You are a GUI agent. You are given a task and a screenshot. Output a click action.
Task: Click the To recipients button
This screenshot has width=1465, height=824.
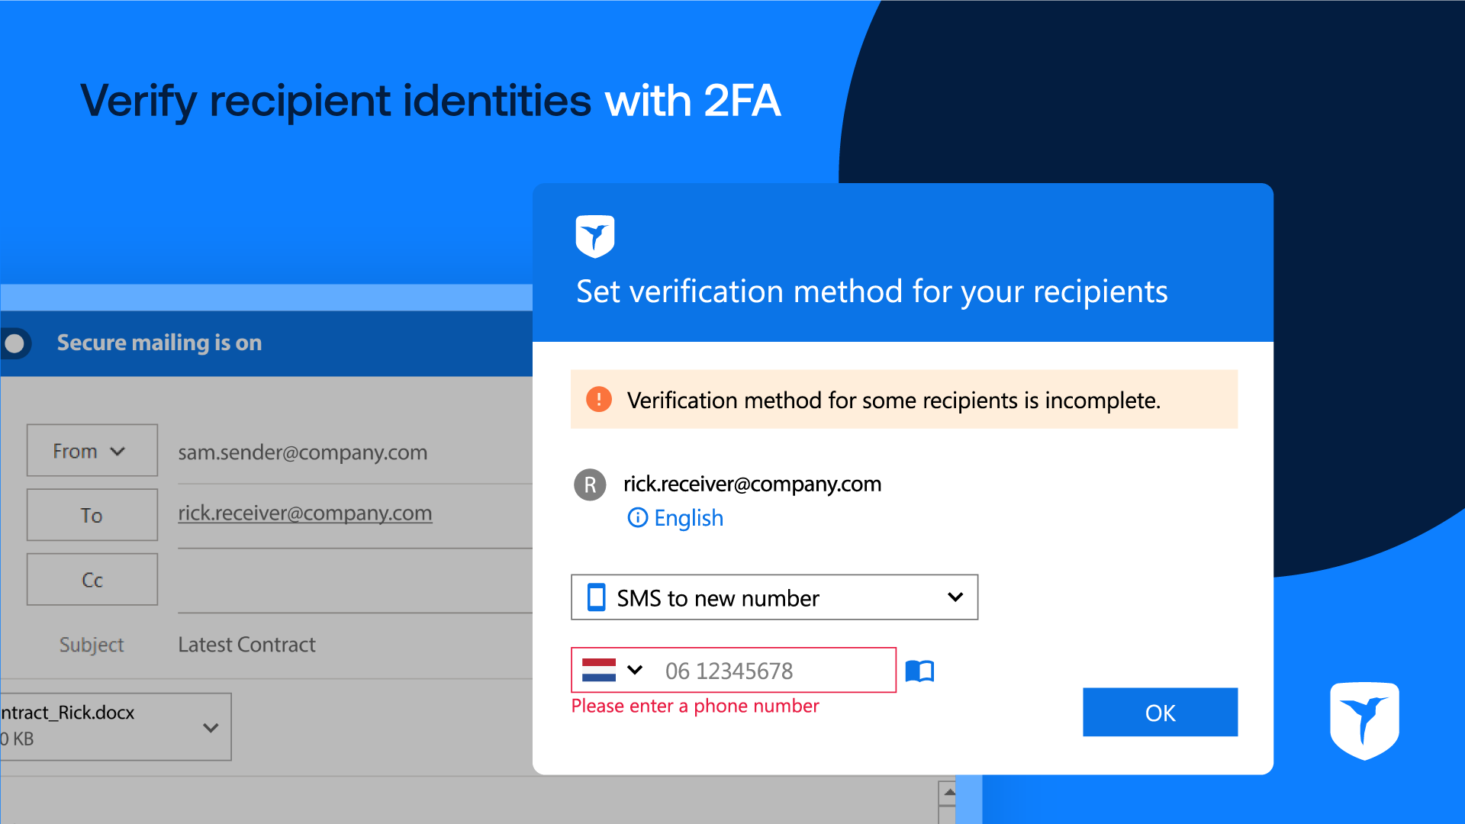point(92,515)
